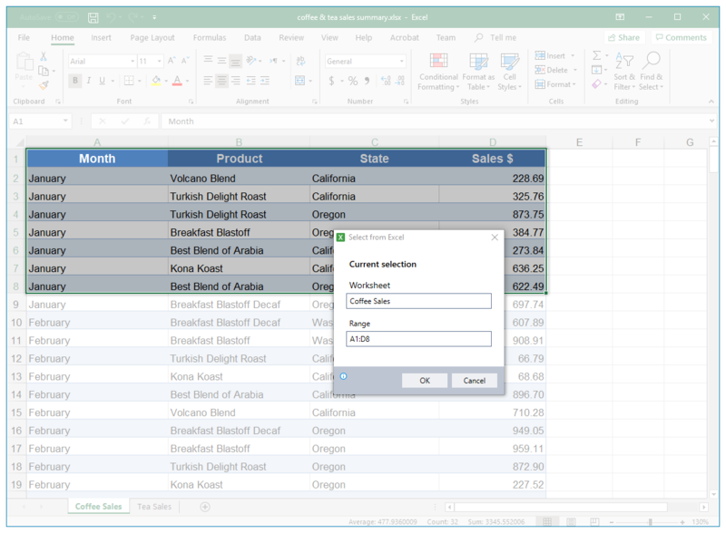Screen dimensions: 726x533
Task: Click the Find & Select magnifier icon
Action: 651,61
